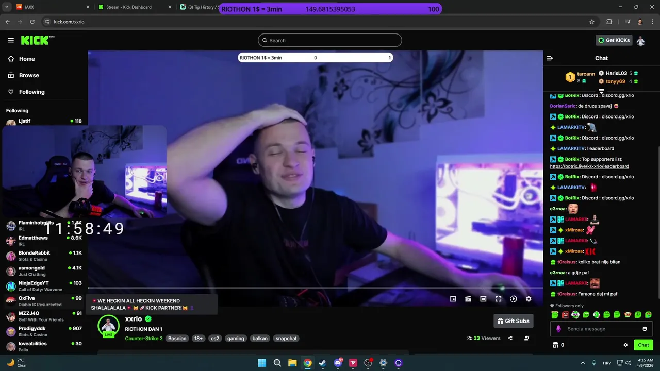Open BlondeRabbit channel in sidebar

click(x=44, y=256)
